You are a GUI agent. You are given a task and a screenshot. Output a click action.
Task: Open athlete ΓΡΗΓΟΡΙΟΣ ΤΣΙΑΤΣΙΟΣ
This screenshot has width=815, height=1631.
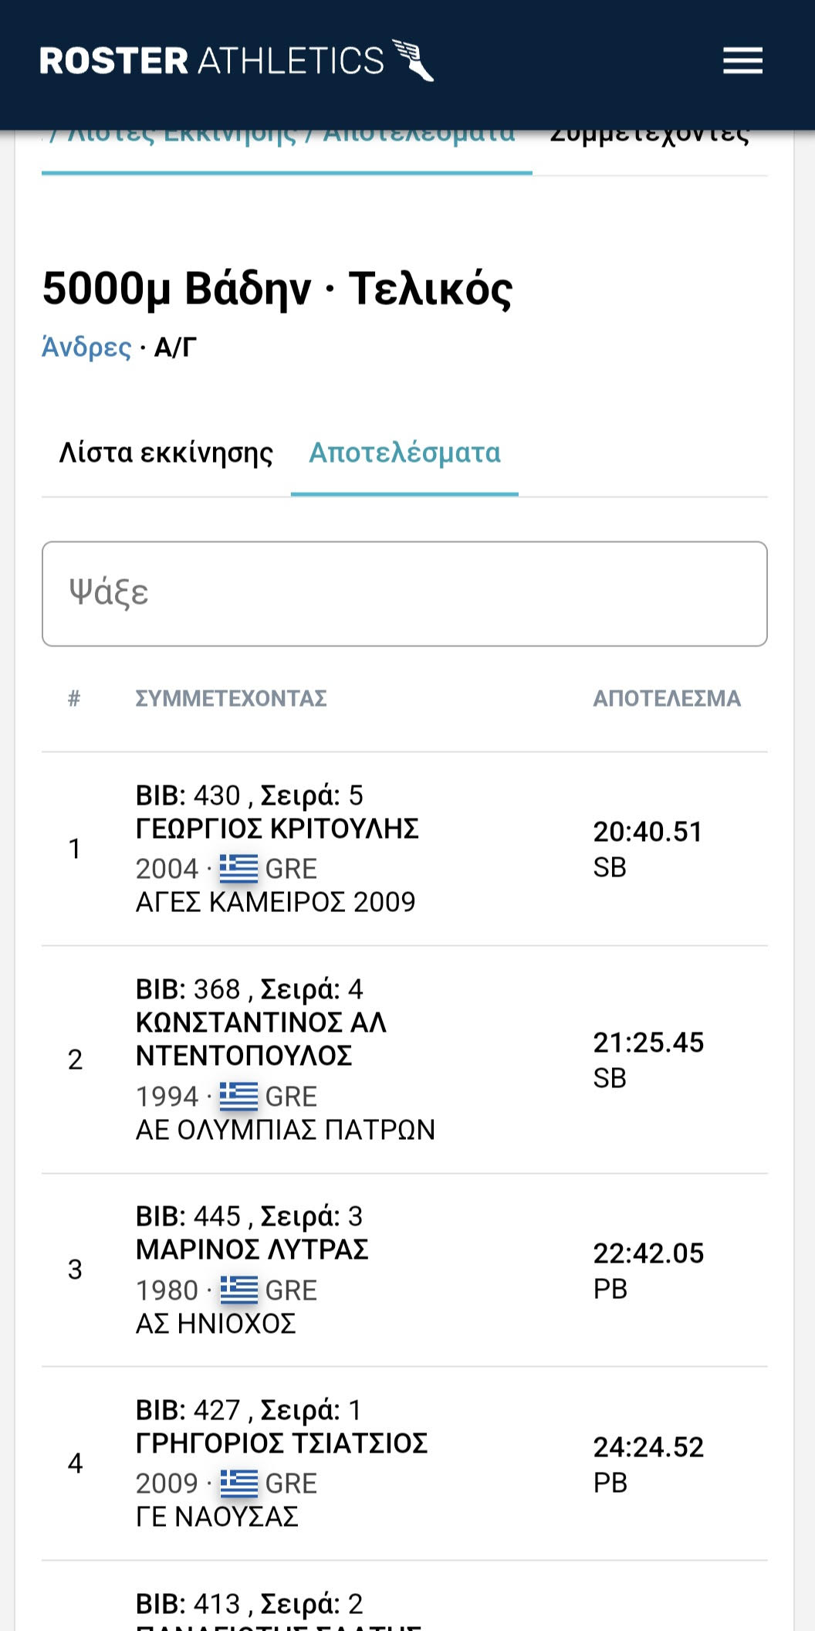click(281, 1443)
